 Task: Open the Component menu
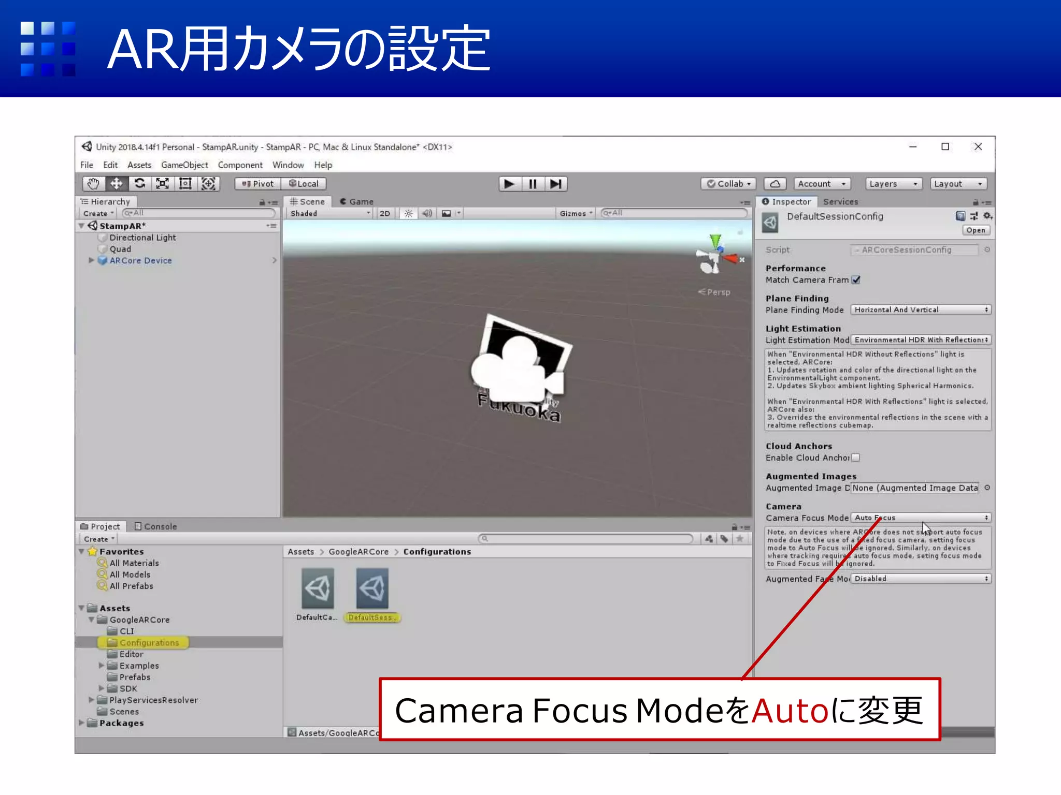point(240,165)
